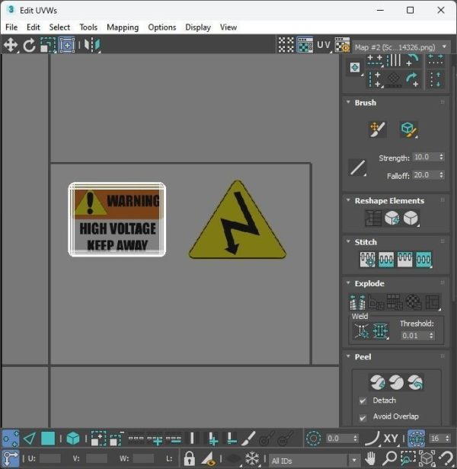Open the All IDs material dropdown
Image resolution: width=457 pixels, height=469 pixels.
pos(315,460)
